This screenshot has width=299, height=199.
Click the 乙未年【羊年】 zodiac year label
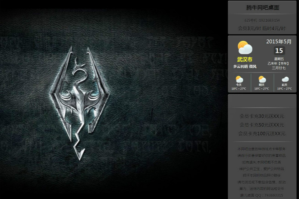tap(279, 63)
